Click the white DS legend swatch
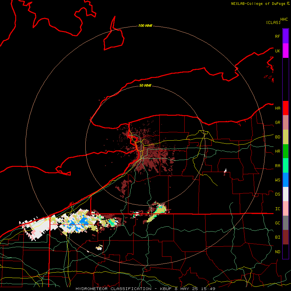The width and height of the screenshot is (291, 291). tap(286, 194)
